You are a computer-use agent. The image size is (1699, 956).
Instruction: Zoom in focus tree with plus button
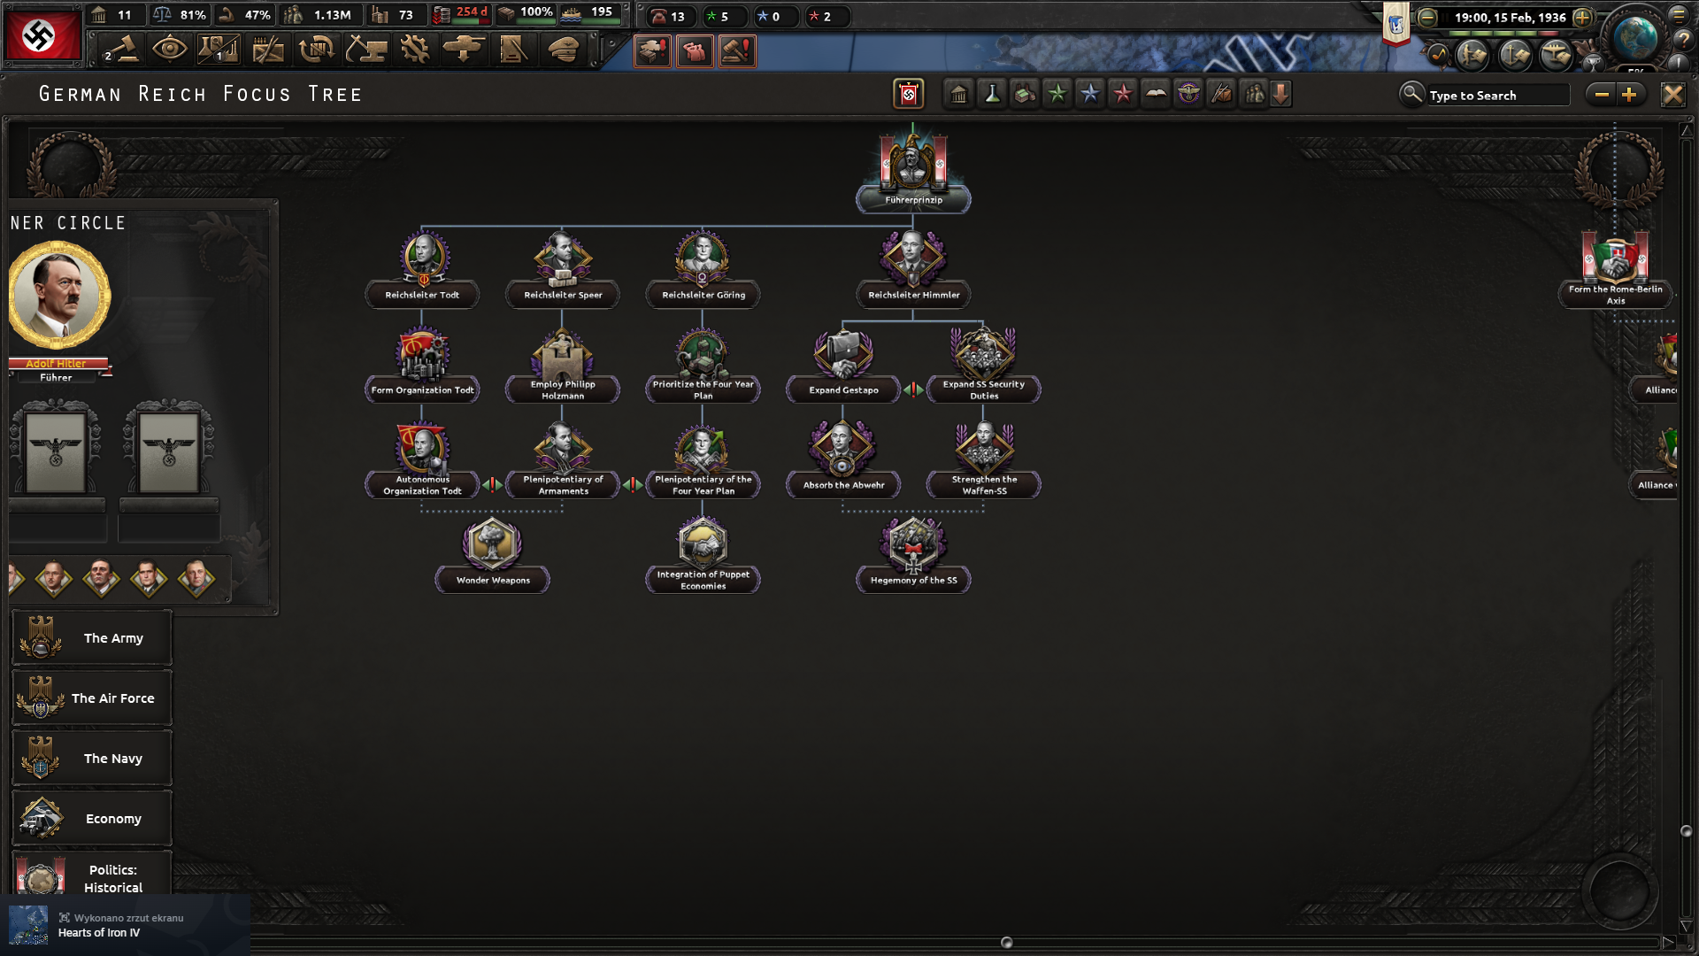click(x=1630, y=94)
